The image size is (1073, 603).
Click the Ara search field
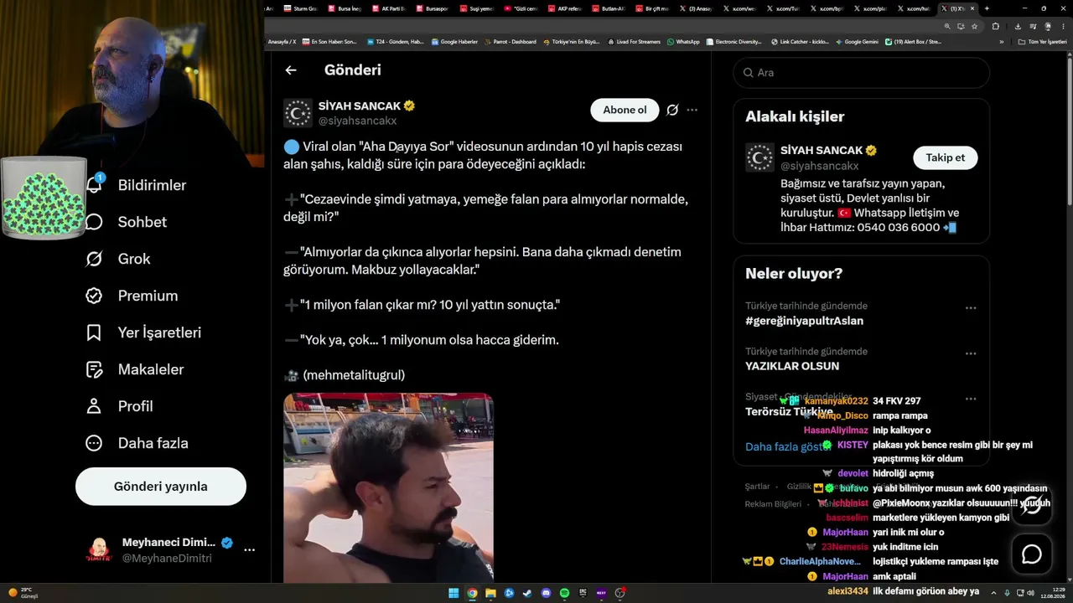coord(862,73)
